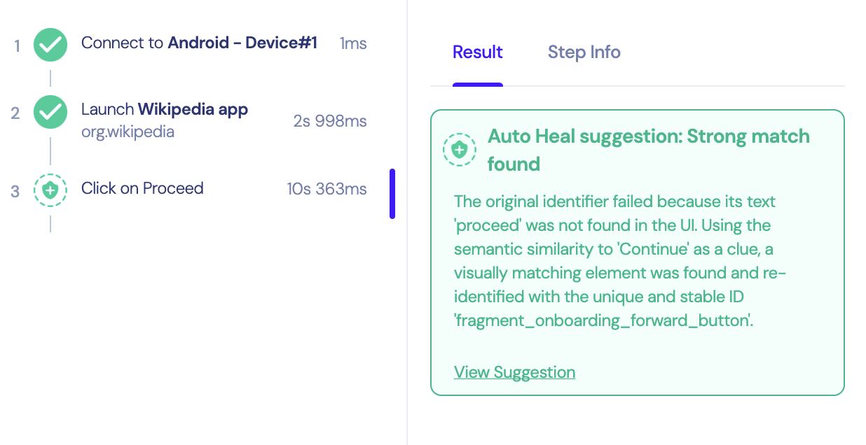Click the purple selected-step indicator bar
Viewport: 866px width, 445px height.
coord(392,193)
